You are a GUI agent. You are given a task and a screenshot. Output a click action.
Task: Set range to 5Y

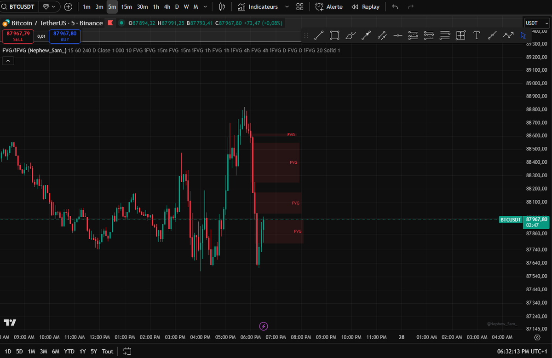tap(94, 351)
